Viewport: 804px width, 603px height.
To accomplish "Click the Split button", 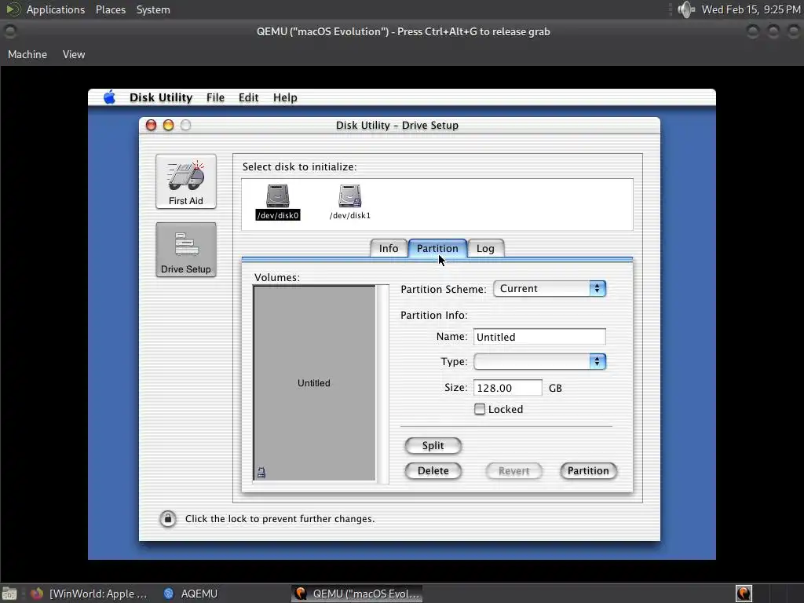I will (x=433, y=446).
